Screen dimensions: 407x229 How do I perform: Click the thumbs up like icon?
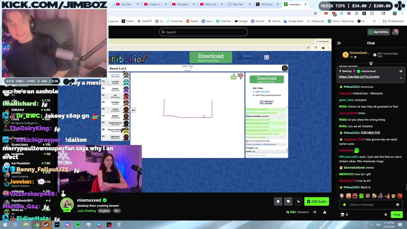tap(234, 77)
